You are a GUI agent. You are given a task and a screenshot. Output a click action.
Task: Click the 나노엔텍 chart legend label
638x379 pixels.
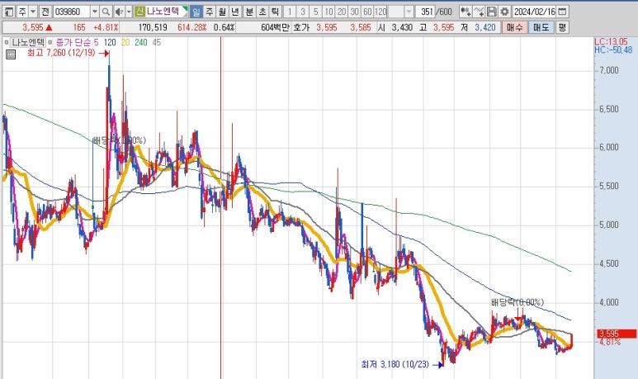point(28,42)
